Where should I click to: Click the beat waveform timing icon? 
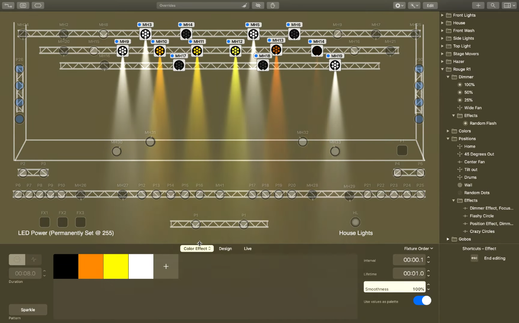coord(34,259)
